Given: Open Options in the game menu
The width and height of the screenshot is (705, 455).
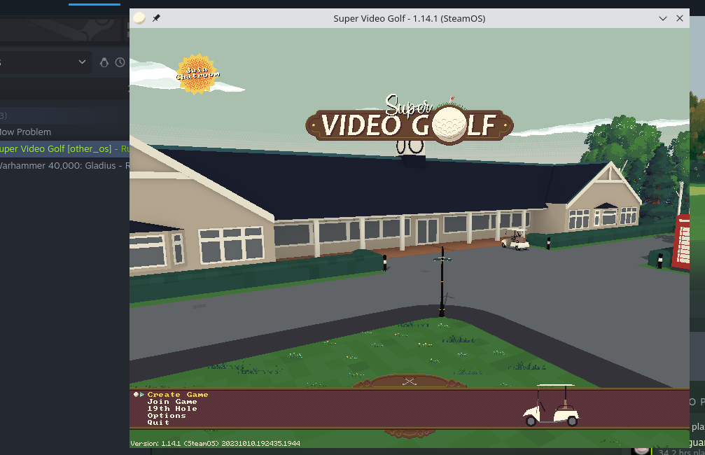Looking at the screenshot, I should [167, 415].
